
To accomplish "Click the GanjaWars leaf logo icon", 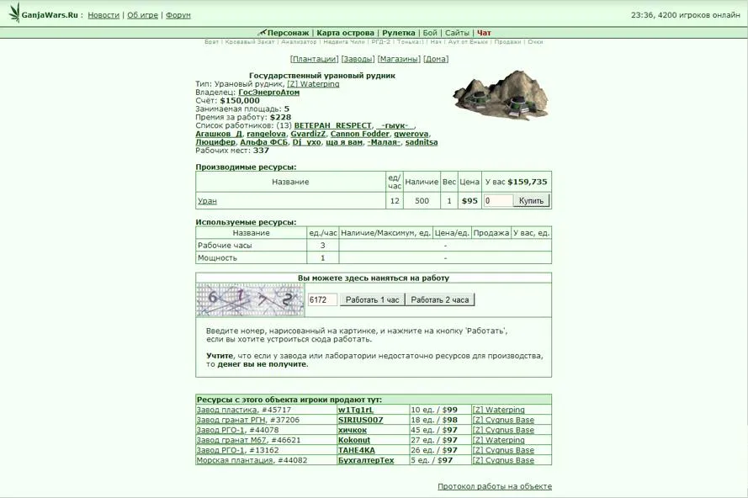I will [x=13, y=13].
